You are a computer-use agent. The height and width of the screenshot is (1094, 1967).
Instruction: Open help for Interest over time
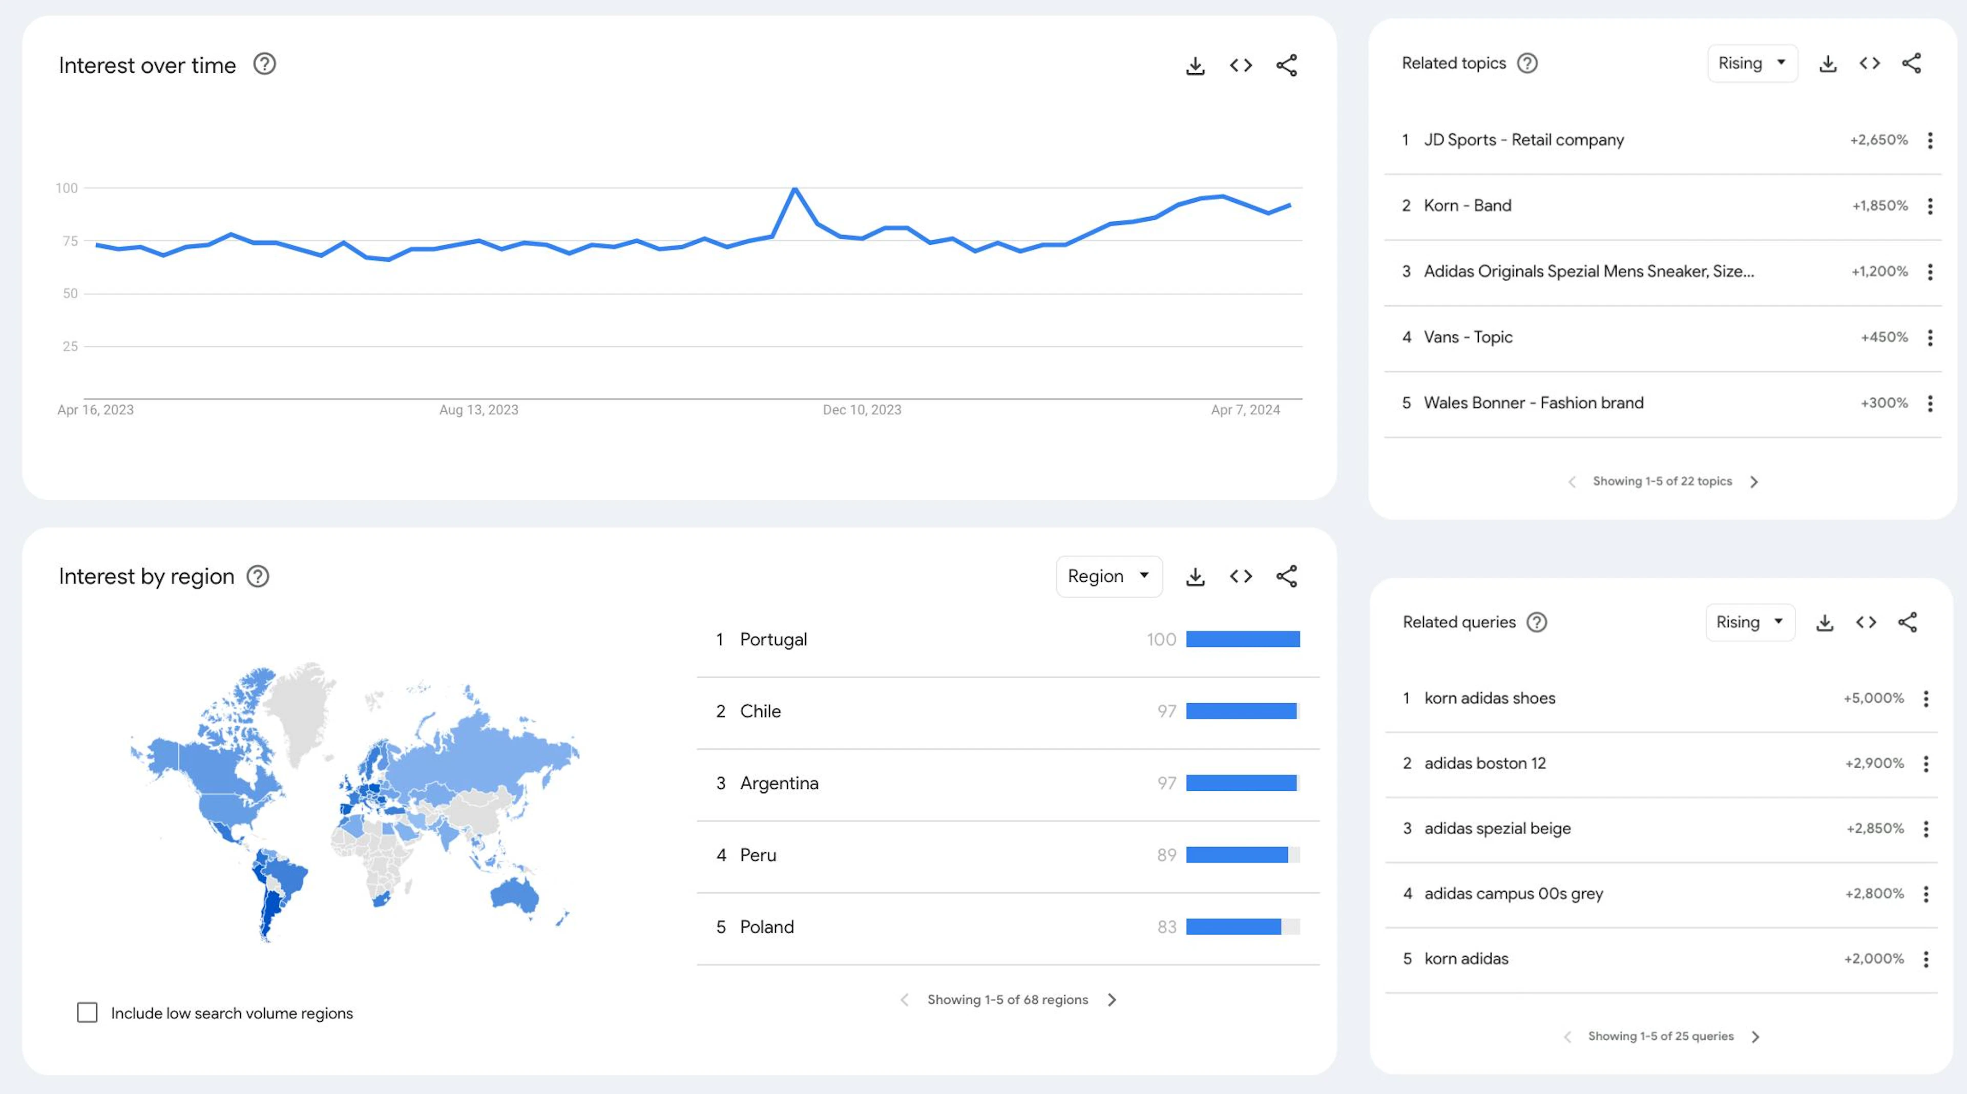[264, 64]
